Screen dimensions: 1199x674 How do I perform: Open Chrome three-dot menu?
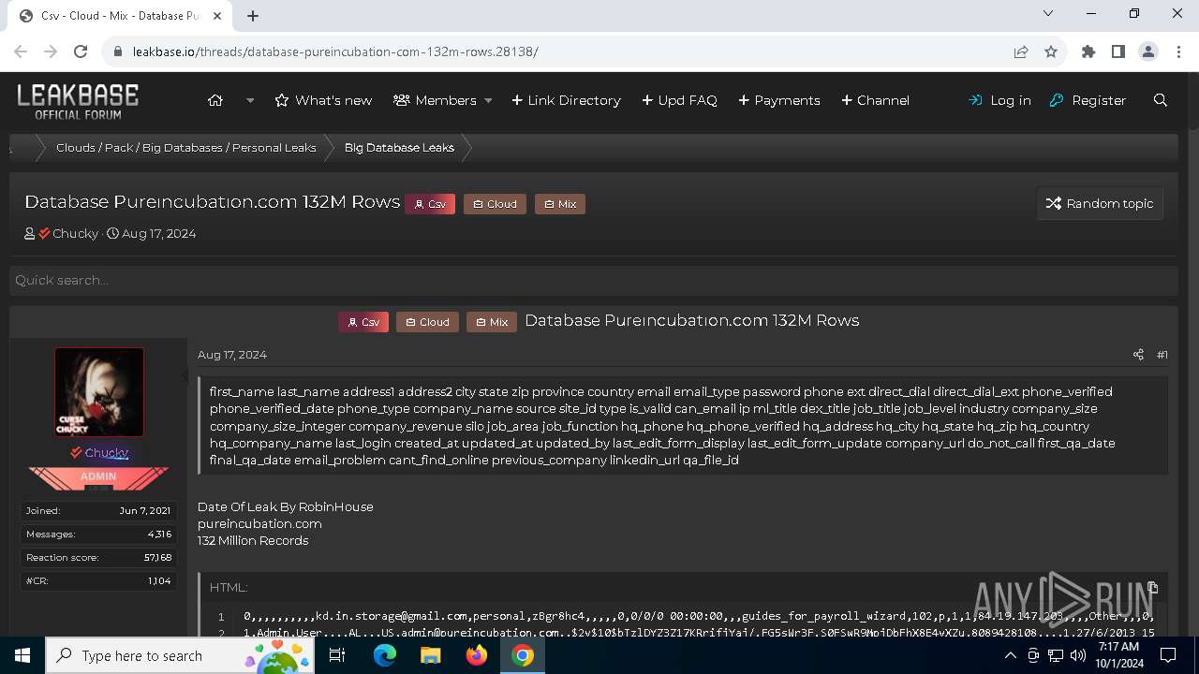[1178, 51]
